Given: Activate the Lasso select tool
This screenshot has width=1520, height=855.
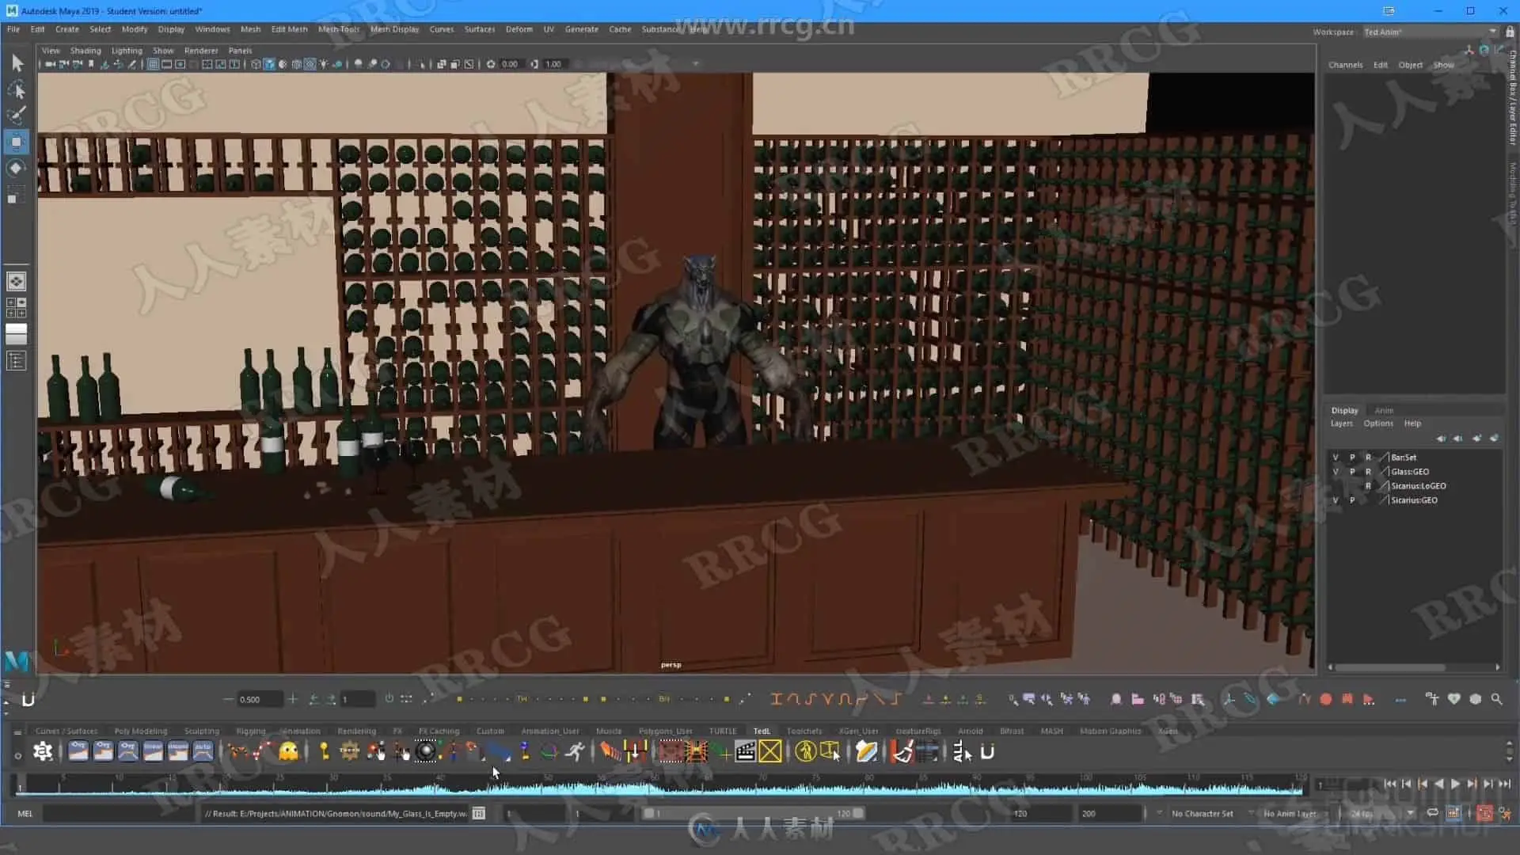Looking at the screenshot, I should point(17,89).
